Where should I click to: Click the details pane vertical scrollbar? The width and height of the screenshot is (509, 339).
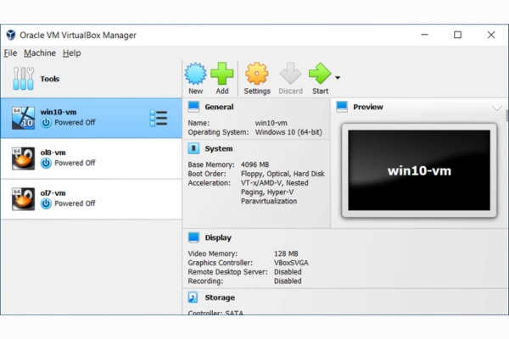tap(506, 116)
